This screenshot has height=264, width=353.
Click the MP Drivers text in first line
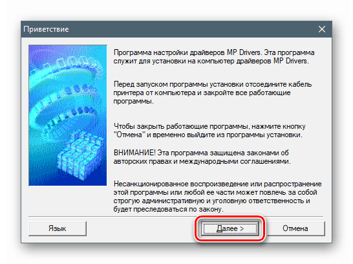[244, 52]
